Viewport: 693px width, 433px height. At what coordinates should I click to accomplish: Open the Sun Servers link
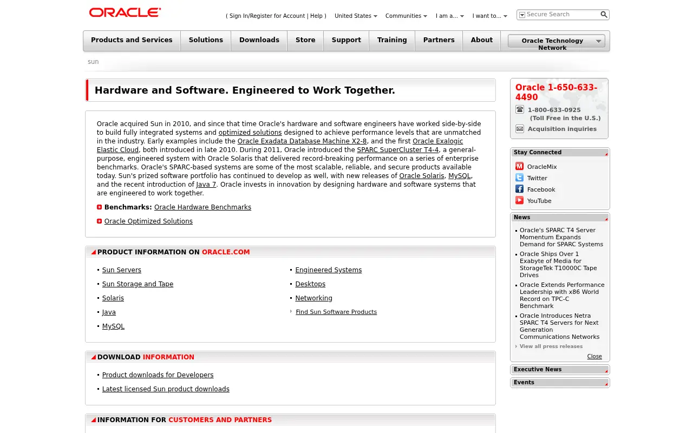point(122,270)
